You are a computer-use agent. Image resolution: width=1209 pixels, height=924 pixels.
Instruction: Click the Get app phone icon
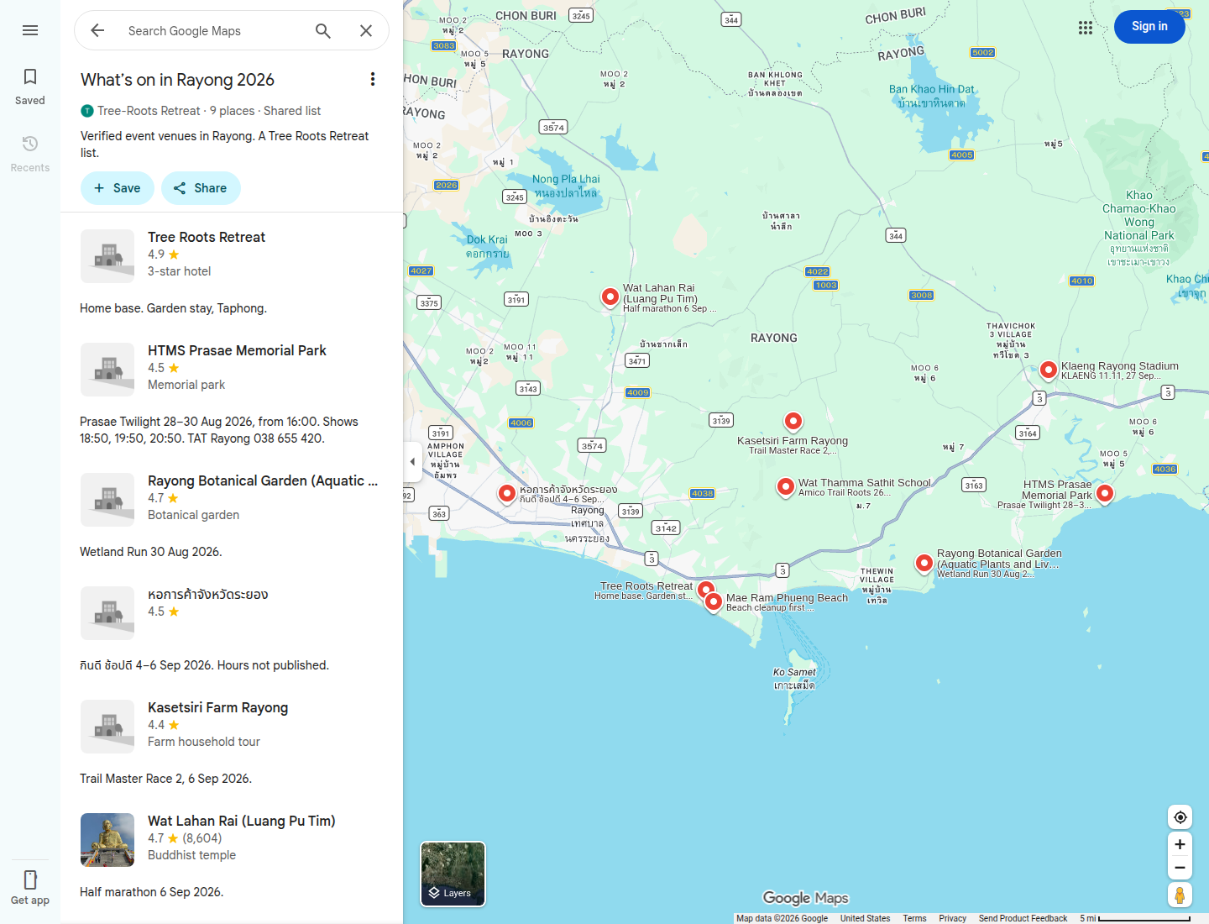click(30, 879)
